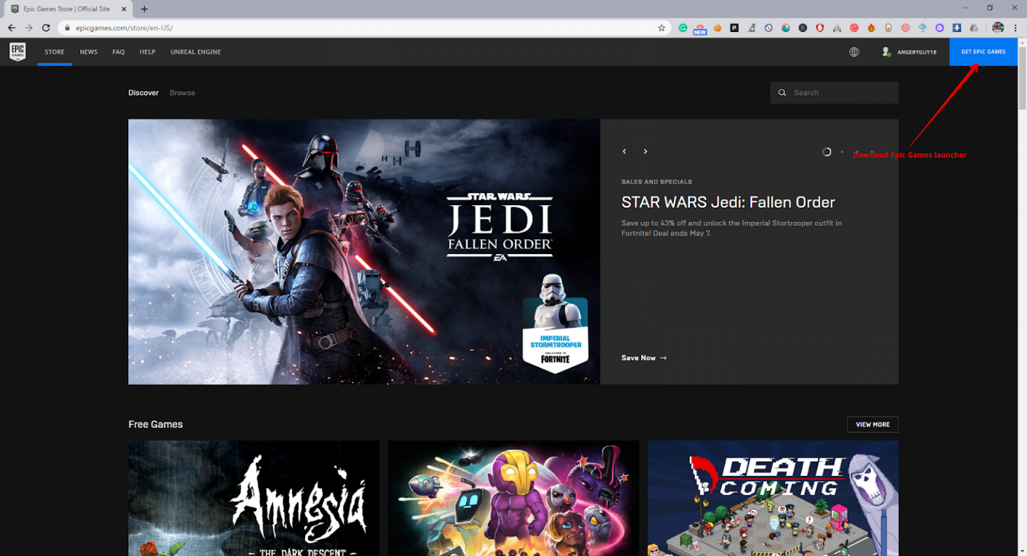This screenshot has height=556, width=1027.
Task: Open the HELP nav item
Action: (148, 51)
